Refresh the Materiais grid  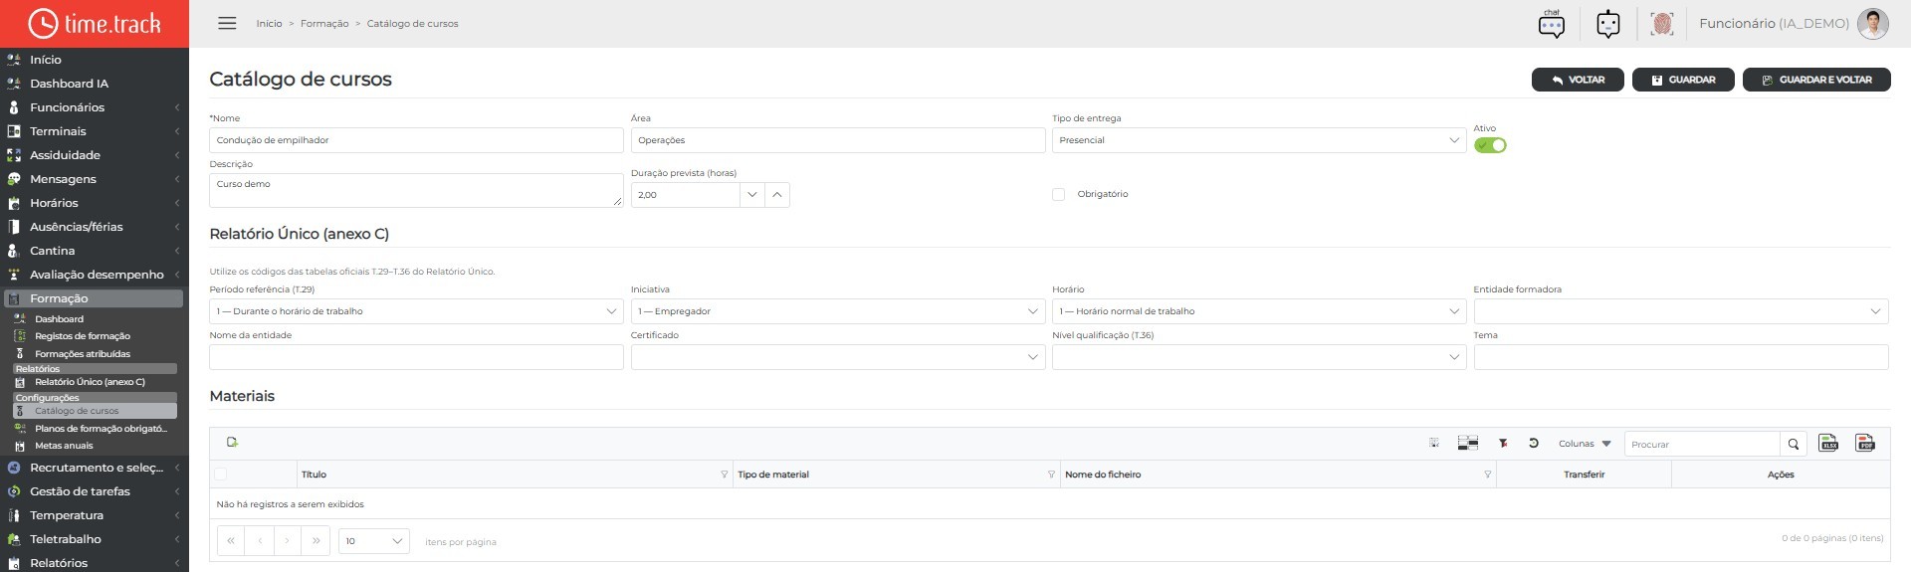point(1534,444)
